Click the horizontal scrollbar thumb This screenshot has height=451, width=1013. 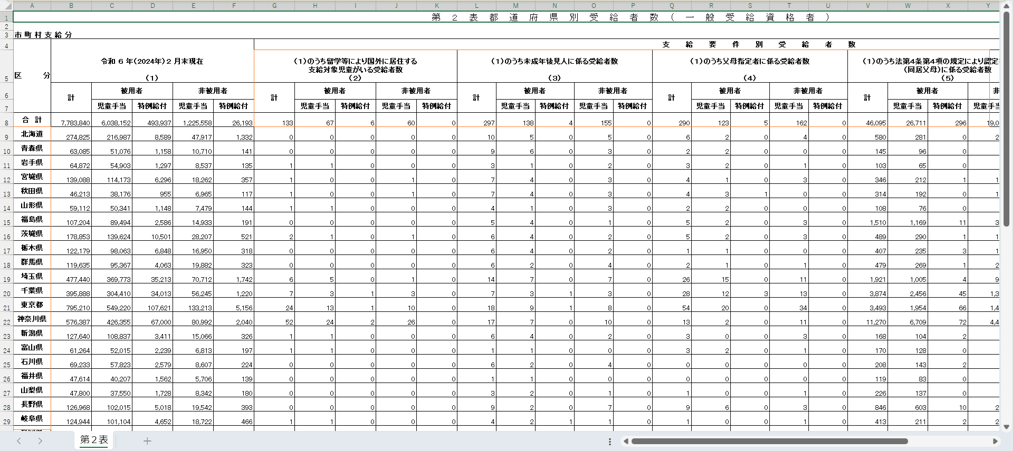pos(769,442)
